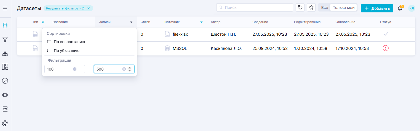420x131 pixels.
Task: Open the puzzle plugins sidebar icon
Action: [x=5, y=95]
